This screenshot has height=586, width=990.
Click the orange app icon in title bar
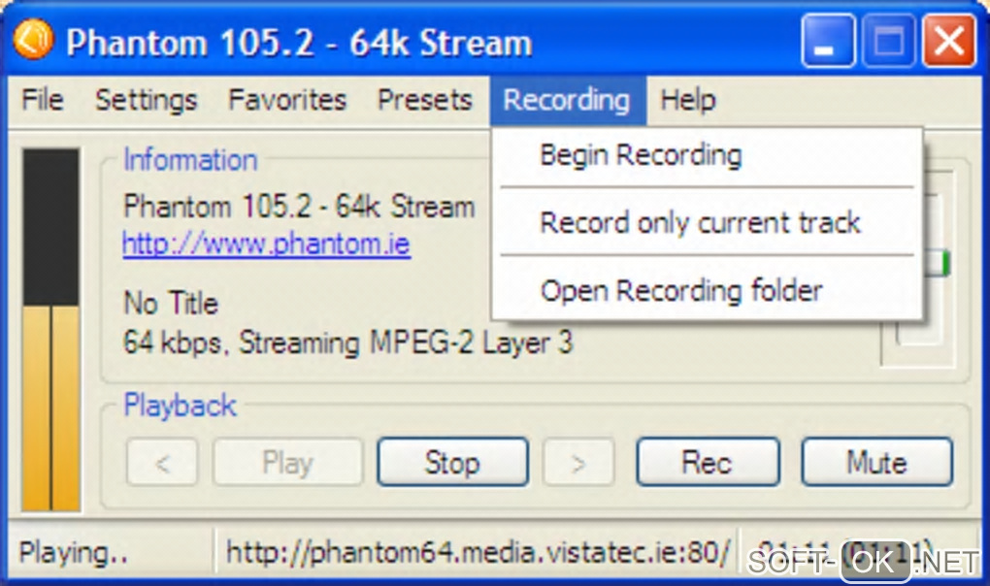[33, 40]
